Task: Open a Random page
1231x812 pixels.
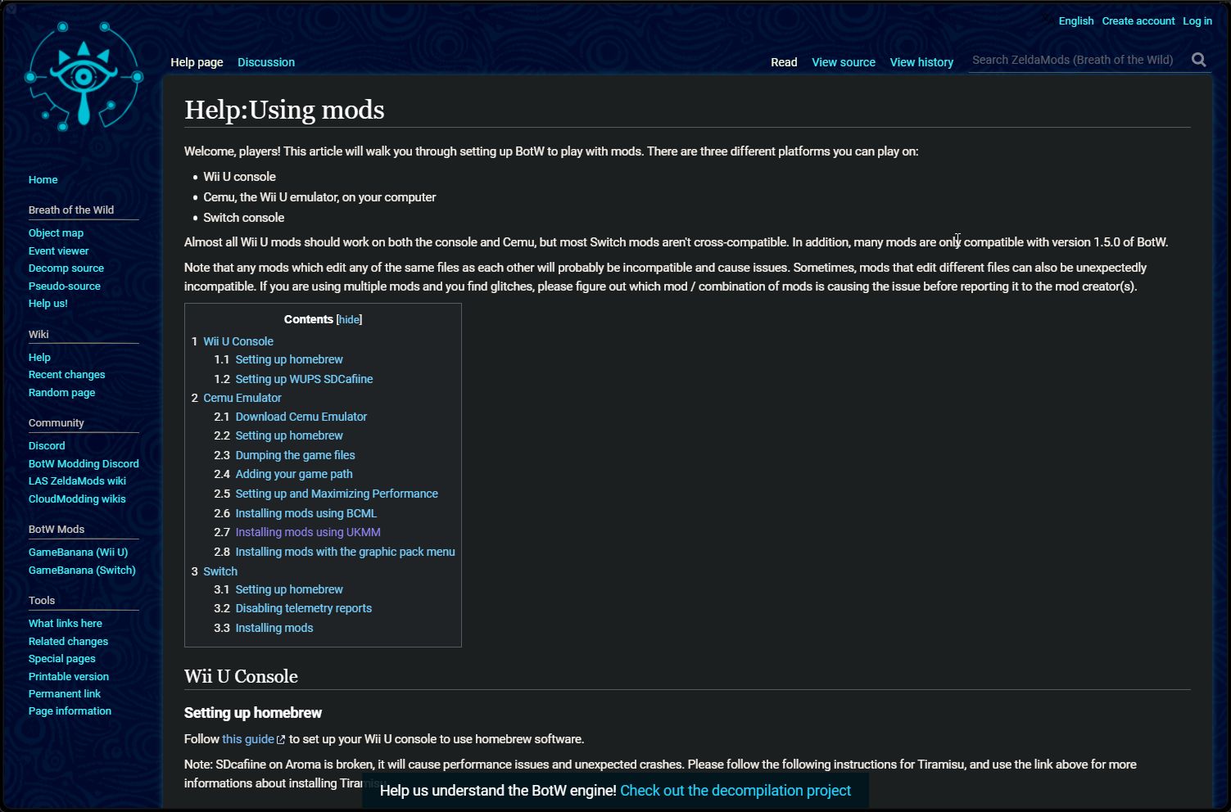Action: [x=61, y=393]
